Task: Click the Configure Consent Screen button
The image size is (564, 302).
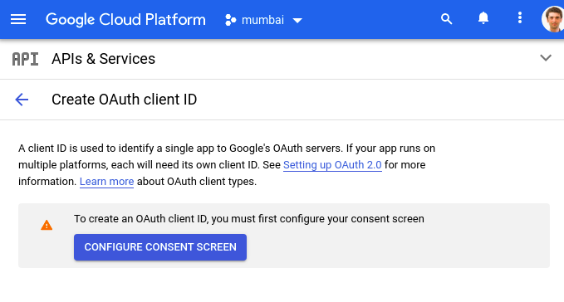Action: click(x=160, y=247)
